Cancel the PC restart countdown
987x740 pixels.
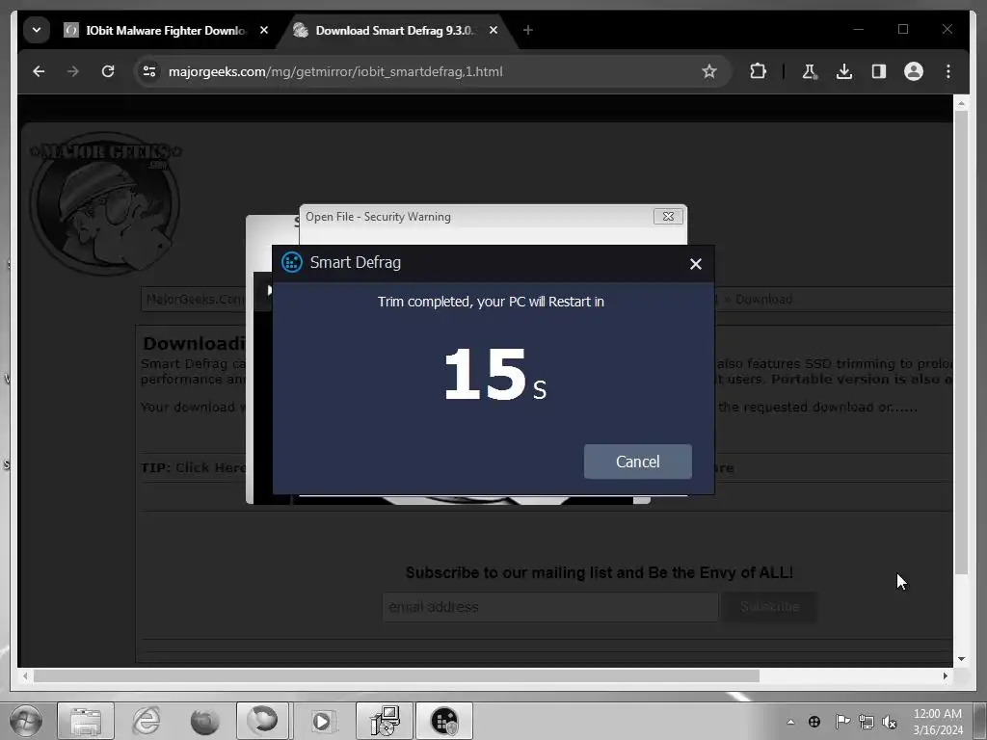click(x=638, y=462)
